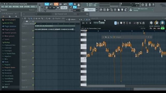Open the project info/file icon in toolbar
Image resolution: width=166 pixels, height=93 pixels.
click(x=119, y=10)
